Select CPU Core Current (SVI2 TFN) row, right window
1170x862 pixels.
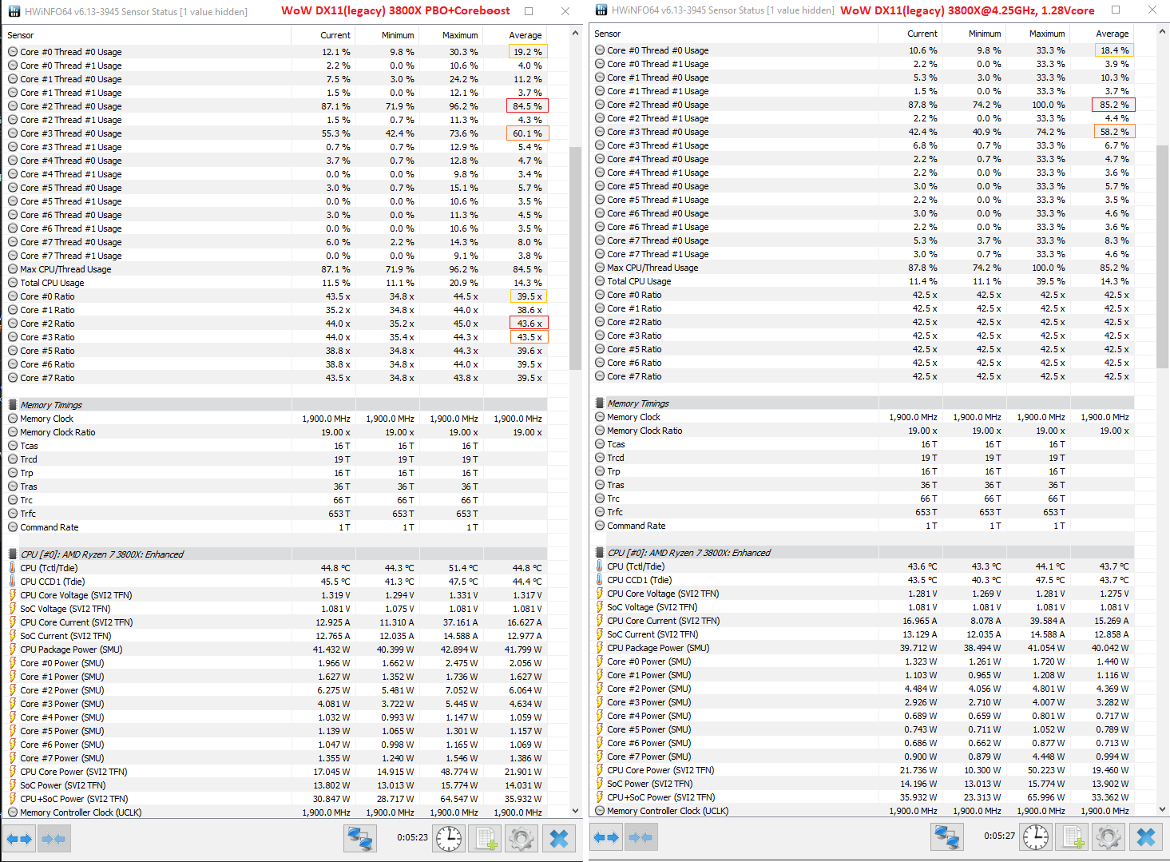pyautogui.click(x=863, y=621)
